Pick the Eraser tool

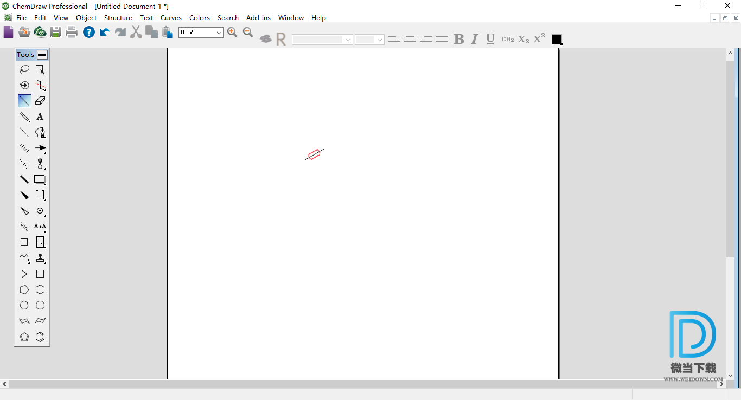click(x=40, y=101)
